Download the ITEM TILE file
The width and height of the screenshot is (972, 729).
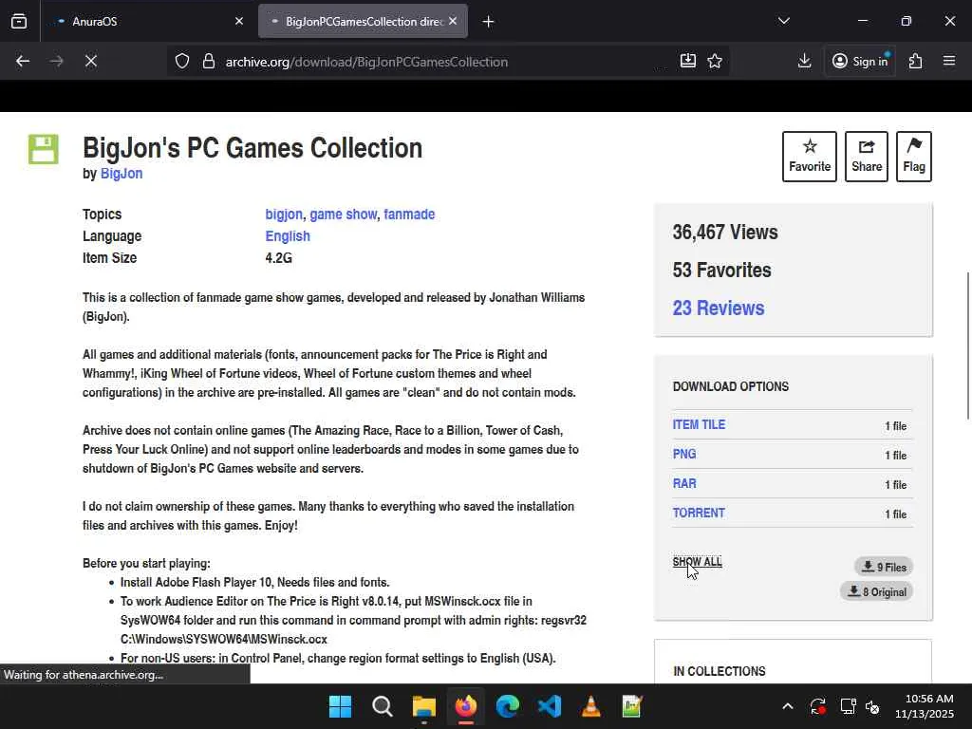tap(699, 424)
